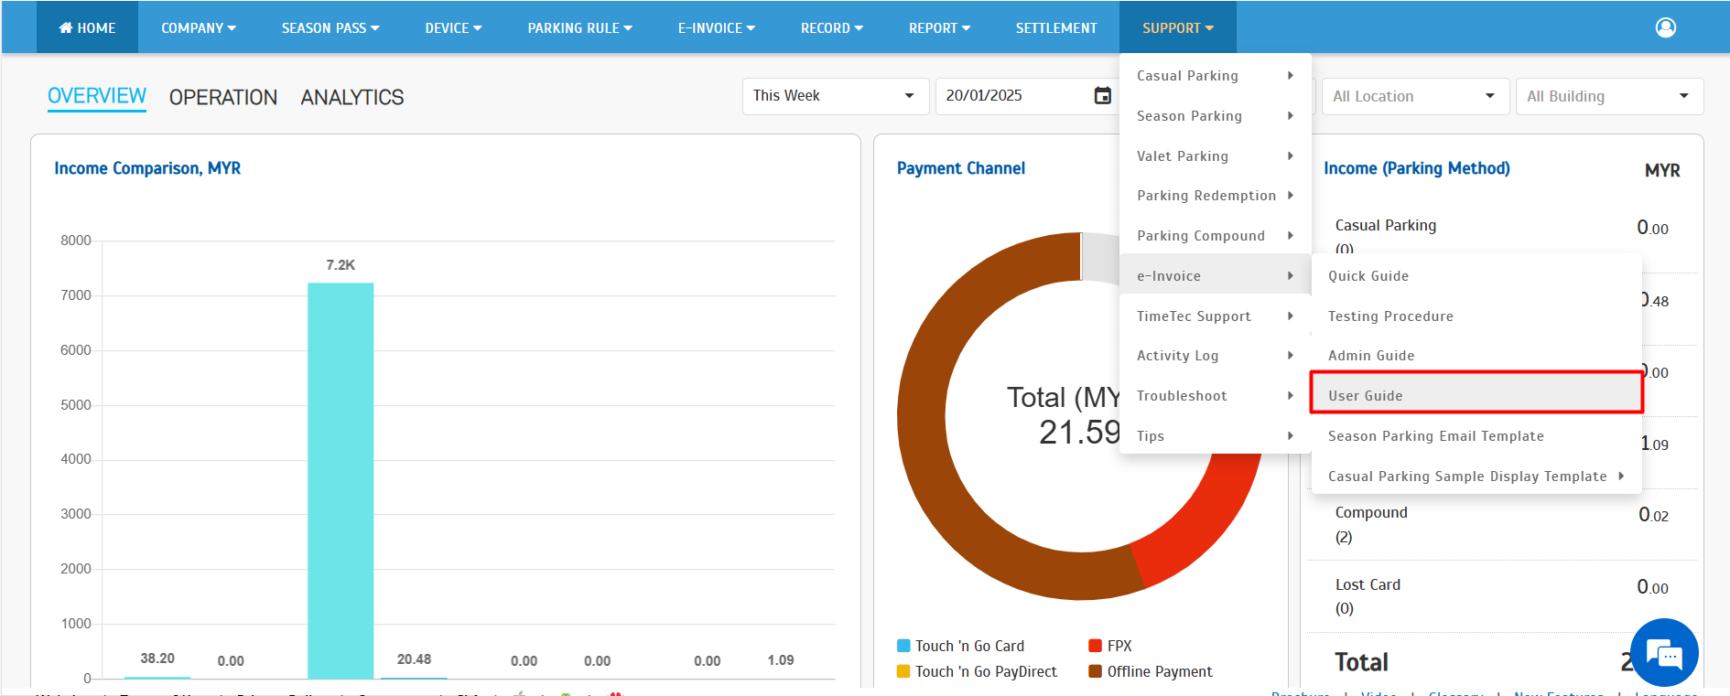
Task: Expand the This Week period dropdown
Action: [x=834, y=96]
